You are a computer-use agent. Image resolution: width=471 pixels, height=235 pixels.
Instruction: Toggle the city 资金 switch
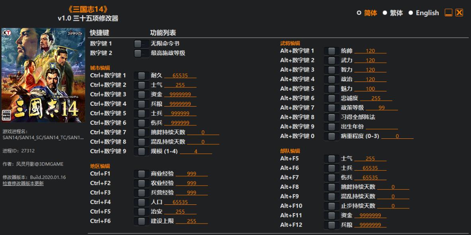click(x=141, y=95)
